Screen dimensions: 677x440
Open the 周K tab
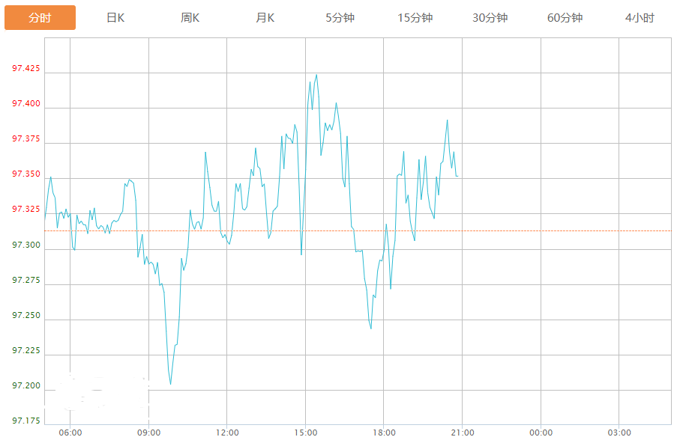(x=190, y=18)
